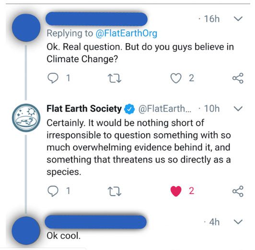Open first commenter's redacted avatar

pos(26,28)
